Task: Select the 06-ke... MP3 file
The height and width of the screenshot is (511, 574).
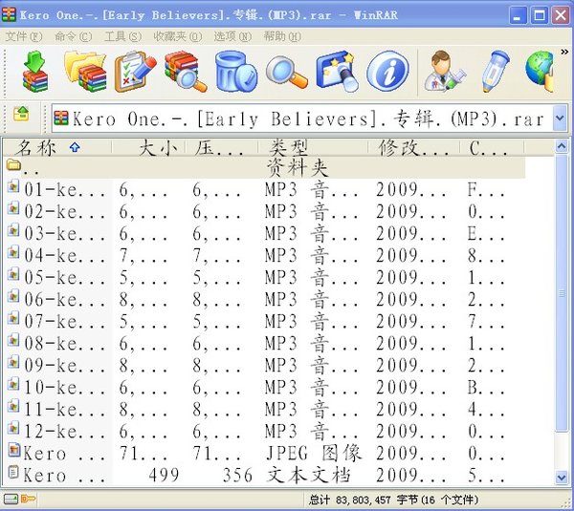Action: coord(265,299)
